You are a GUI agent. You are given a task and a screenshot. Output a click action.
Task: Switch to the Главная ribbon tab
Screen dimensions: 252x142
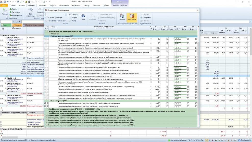click(x=12, y=5)
